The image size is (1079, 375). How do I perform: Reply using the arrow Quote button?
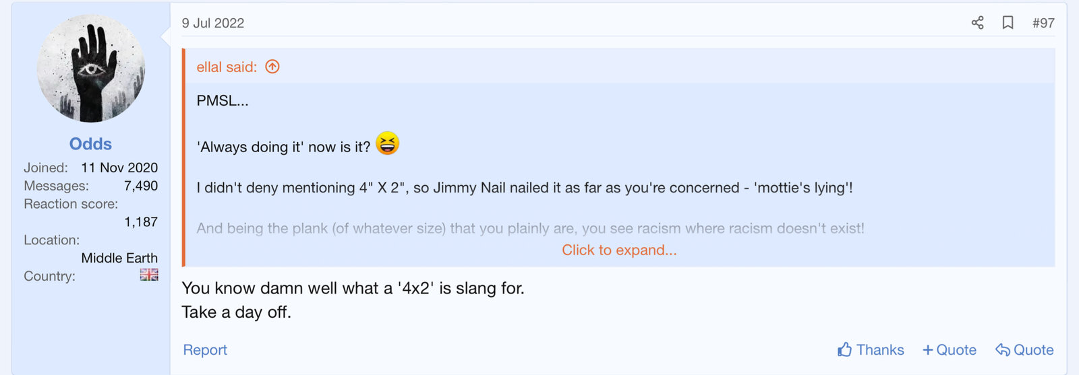pyautogui.click(x=1024, y=350)
